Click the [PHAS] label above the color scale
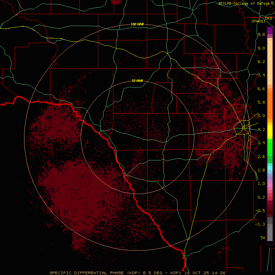Viewport: 275px width, 275px height. coord(258,21)
